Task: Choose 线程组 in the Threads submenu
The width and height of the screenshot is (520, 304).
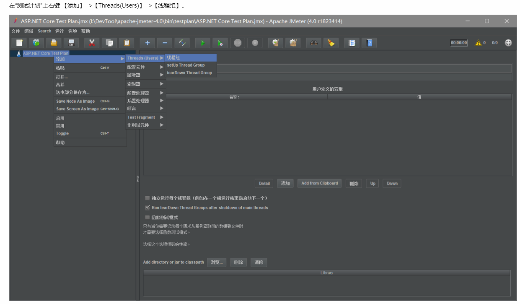Action: point(191,58)
